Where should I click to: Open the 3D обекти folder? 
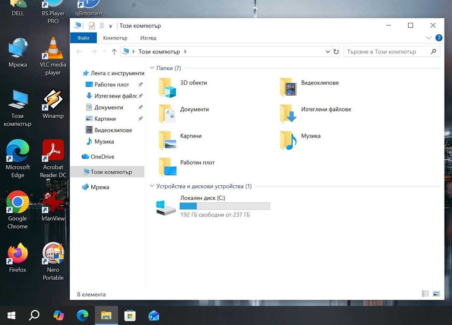pos(183,87)
